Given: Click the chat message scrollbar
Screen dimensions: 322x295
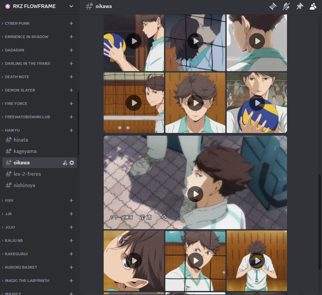Looking at the screenshot, I should [x=319, y=222].
